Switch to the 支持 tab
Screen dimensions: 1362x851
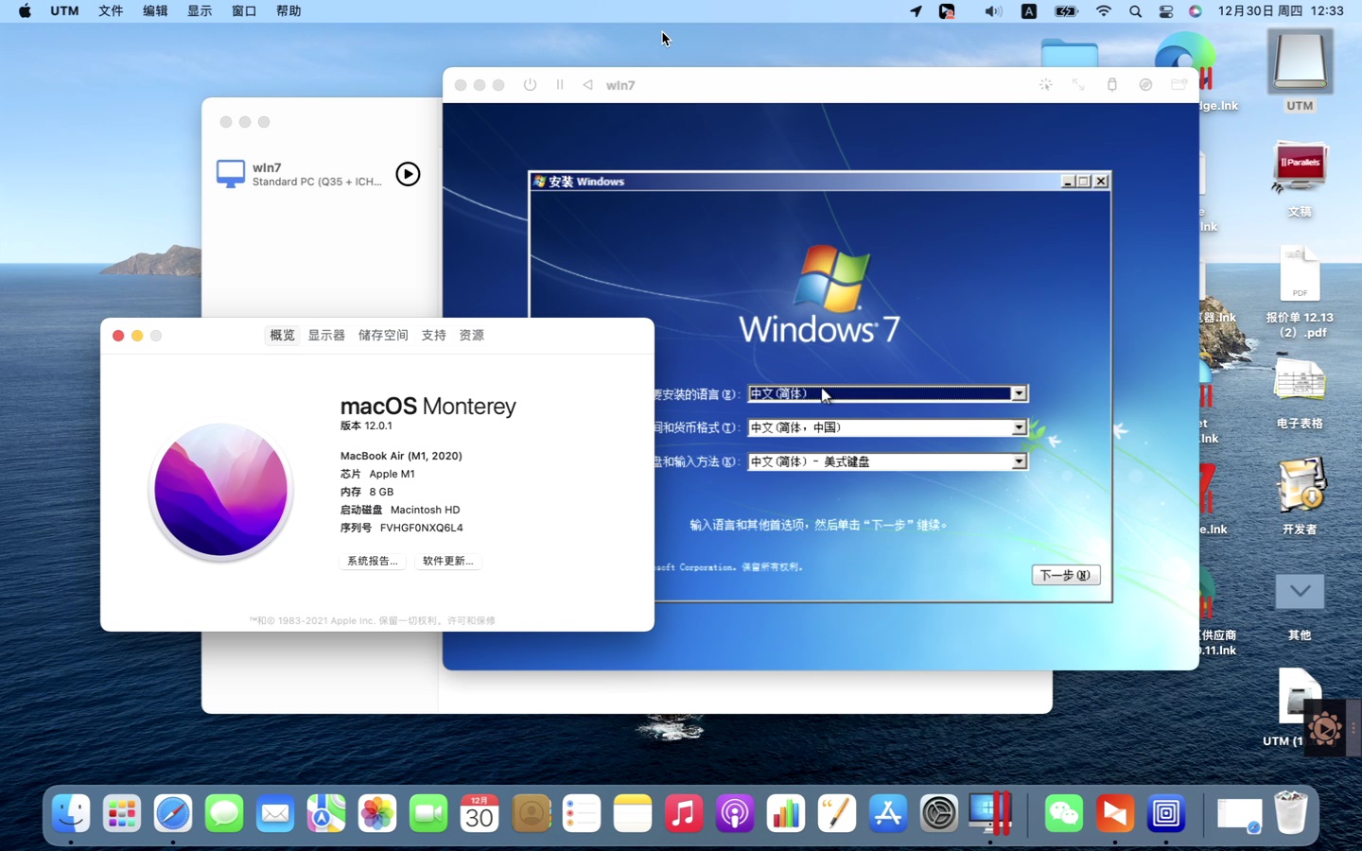433,335
